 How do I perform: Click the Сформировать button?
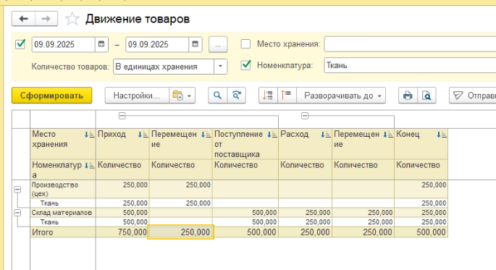pyautogui.click(x=52, y=96)
